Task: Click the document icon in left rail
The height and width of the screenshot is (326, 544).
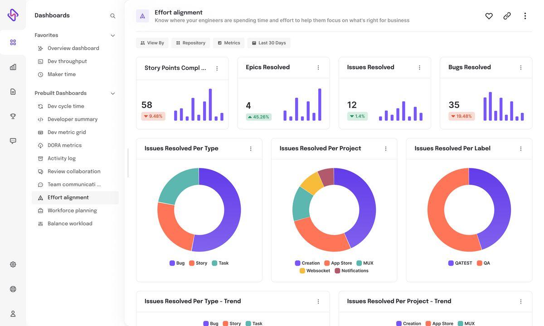Action: tap(13, 92)
